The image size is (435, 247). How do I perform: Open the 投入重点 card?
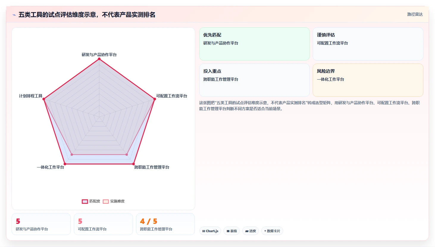(254, 80)
